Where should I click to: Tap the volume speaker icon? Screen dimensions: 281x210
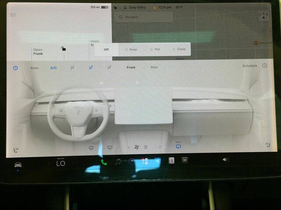225,159
